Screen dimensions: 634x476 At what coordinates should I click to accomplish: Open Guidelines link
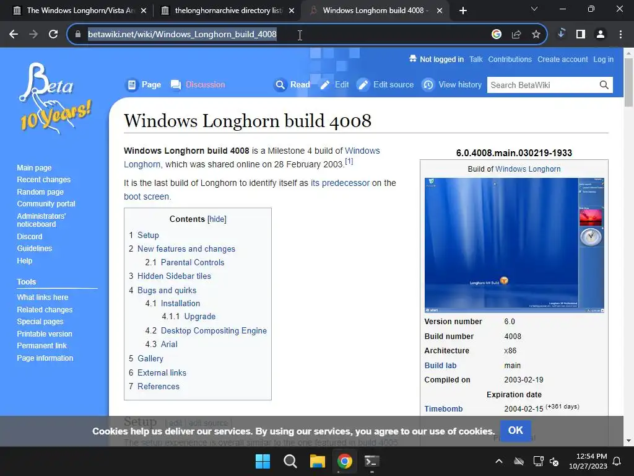(x=35, y=249)
